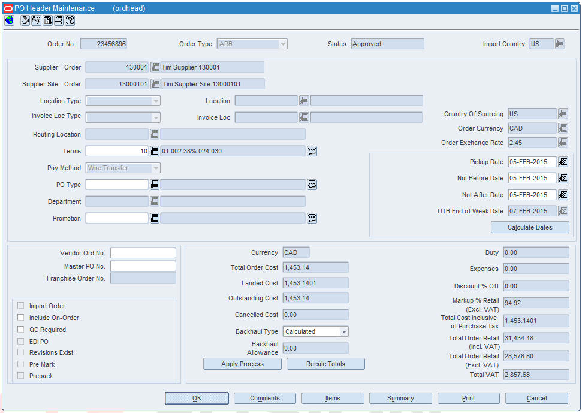Open Country Of Sourcing list of values
The width and height of the screenshot is (582, 413).
point(563,113)
